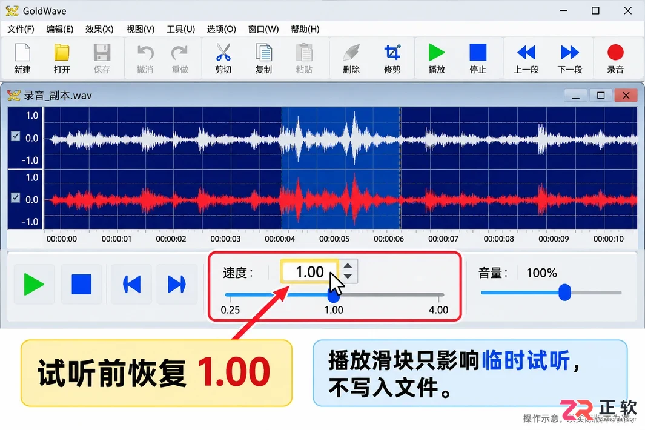
Task: Click the 00:00:02 timeline label
Action: [171, 239]
